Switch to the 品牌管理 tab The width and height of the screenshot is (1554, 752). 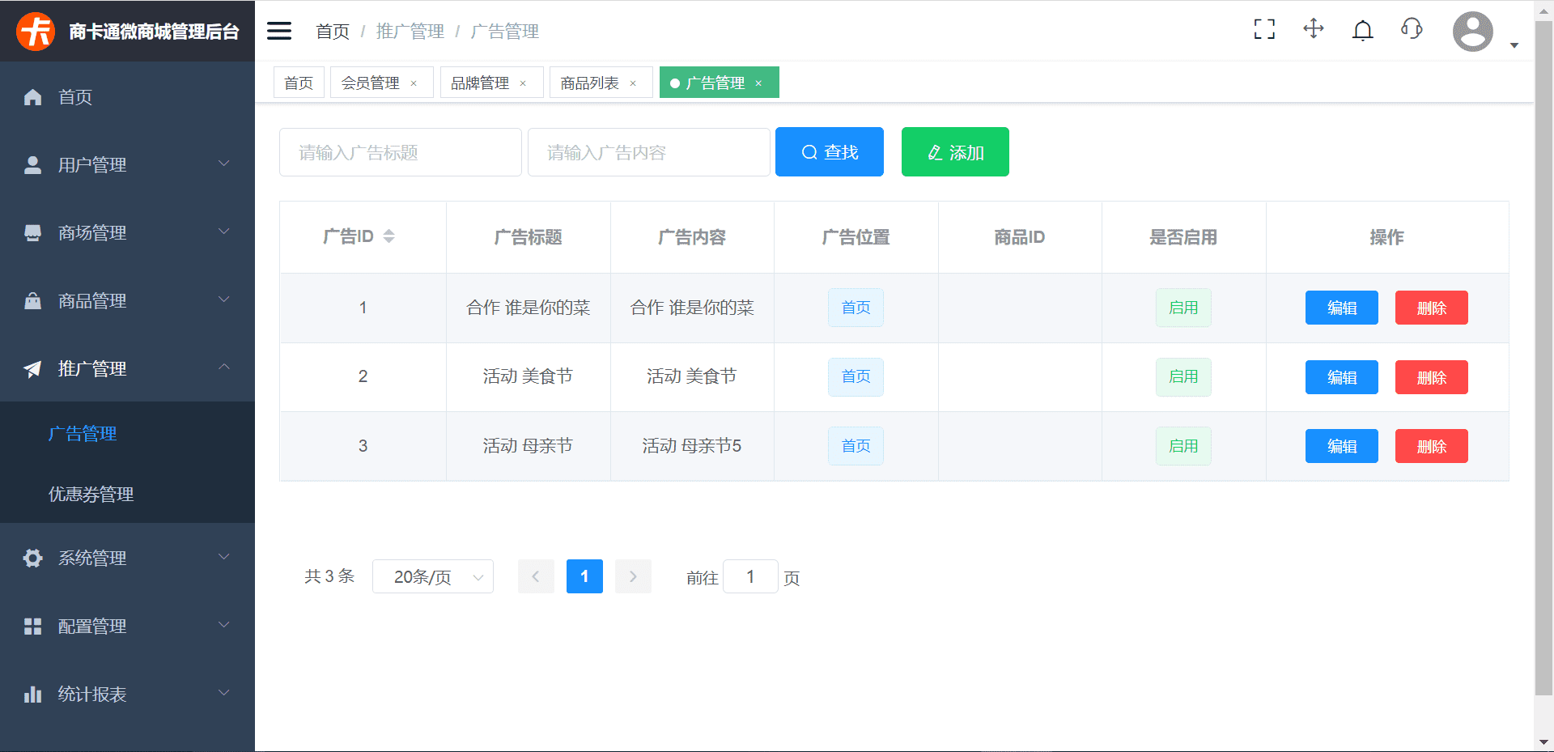[482, 82]
